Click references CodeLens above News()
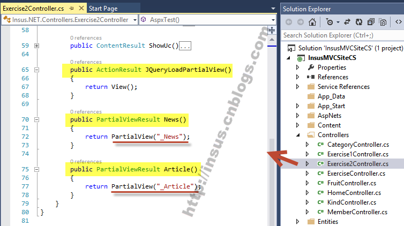 tap(86, 112)
